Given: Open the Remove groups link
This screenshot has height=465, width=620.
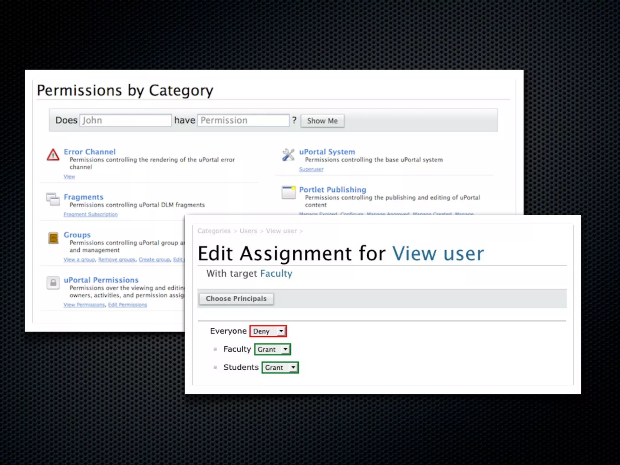Looking at the screenshot, I should [x=117, y=260].
